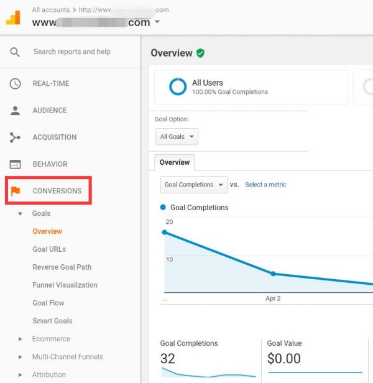Viewport: 373px width, 383px height.
Task: Click the Acquisition branching icon
Action: (x=15, y=137)
